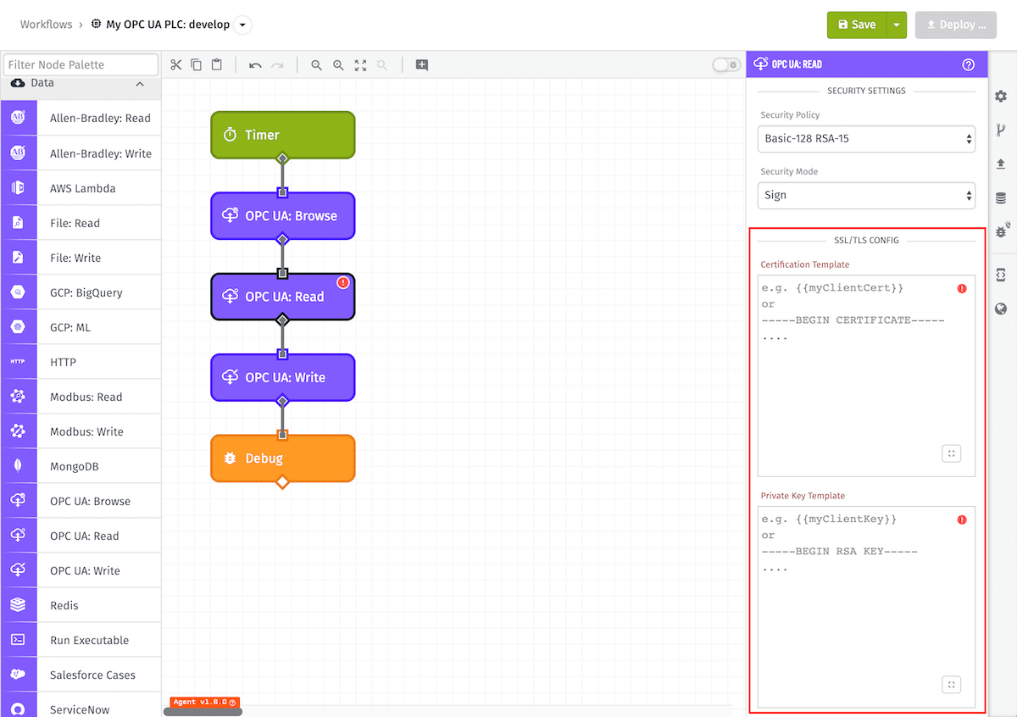Select the Debug node on canvas

(282, 459)
